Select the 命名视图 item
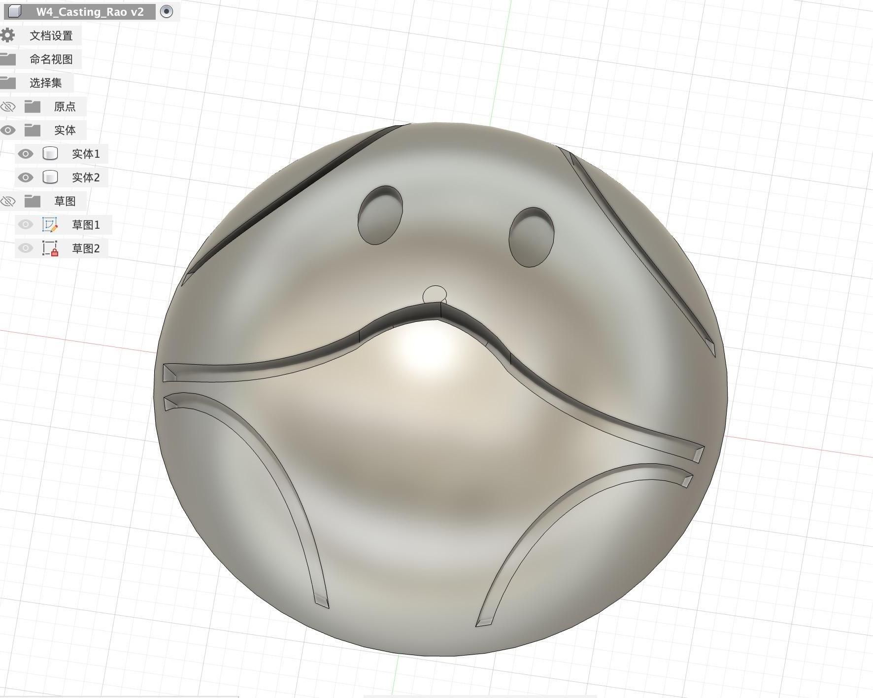873x698 pixels. (x=51, y=59)
